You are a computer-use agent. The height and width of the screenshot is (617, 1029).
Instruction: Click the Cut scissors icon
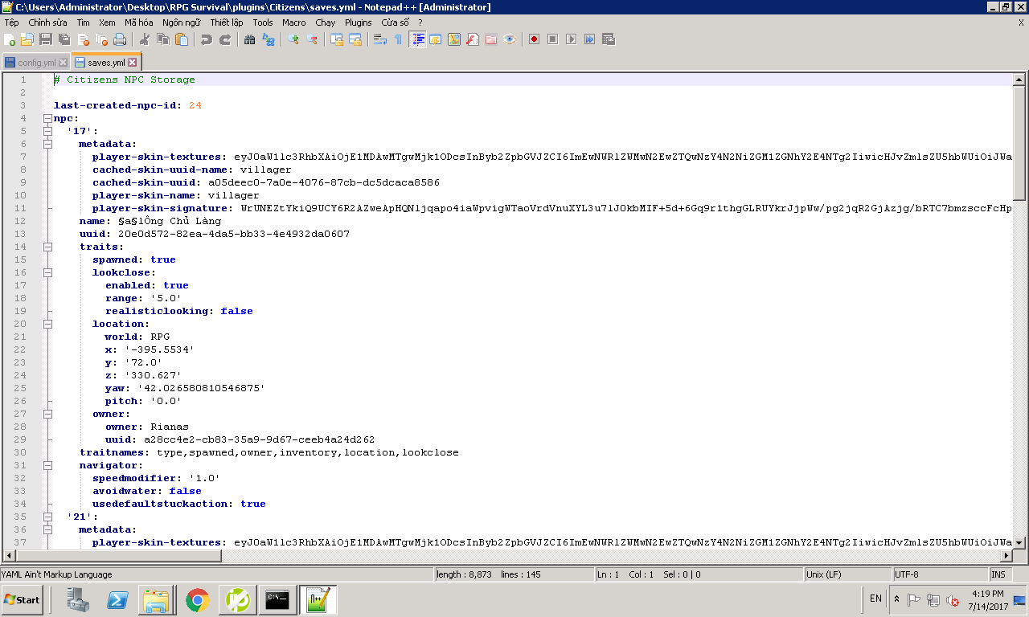pos(145,39)
